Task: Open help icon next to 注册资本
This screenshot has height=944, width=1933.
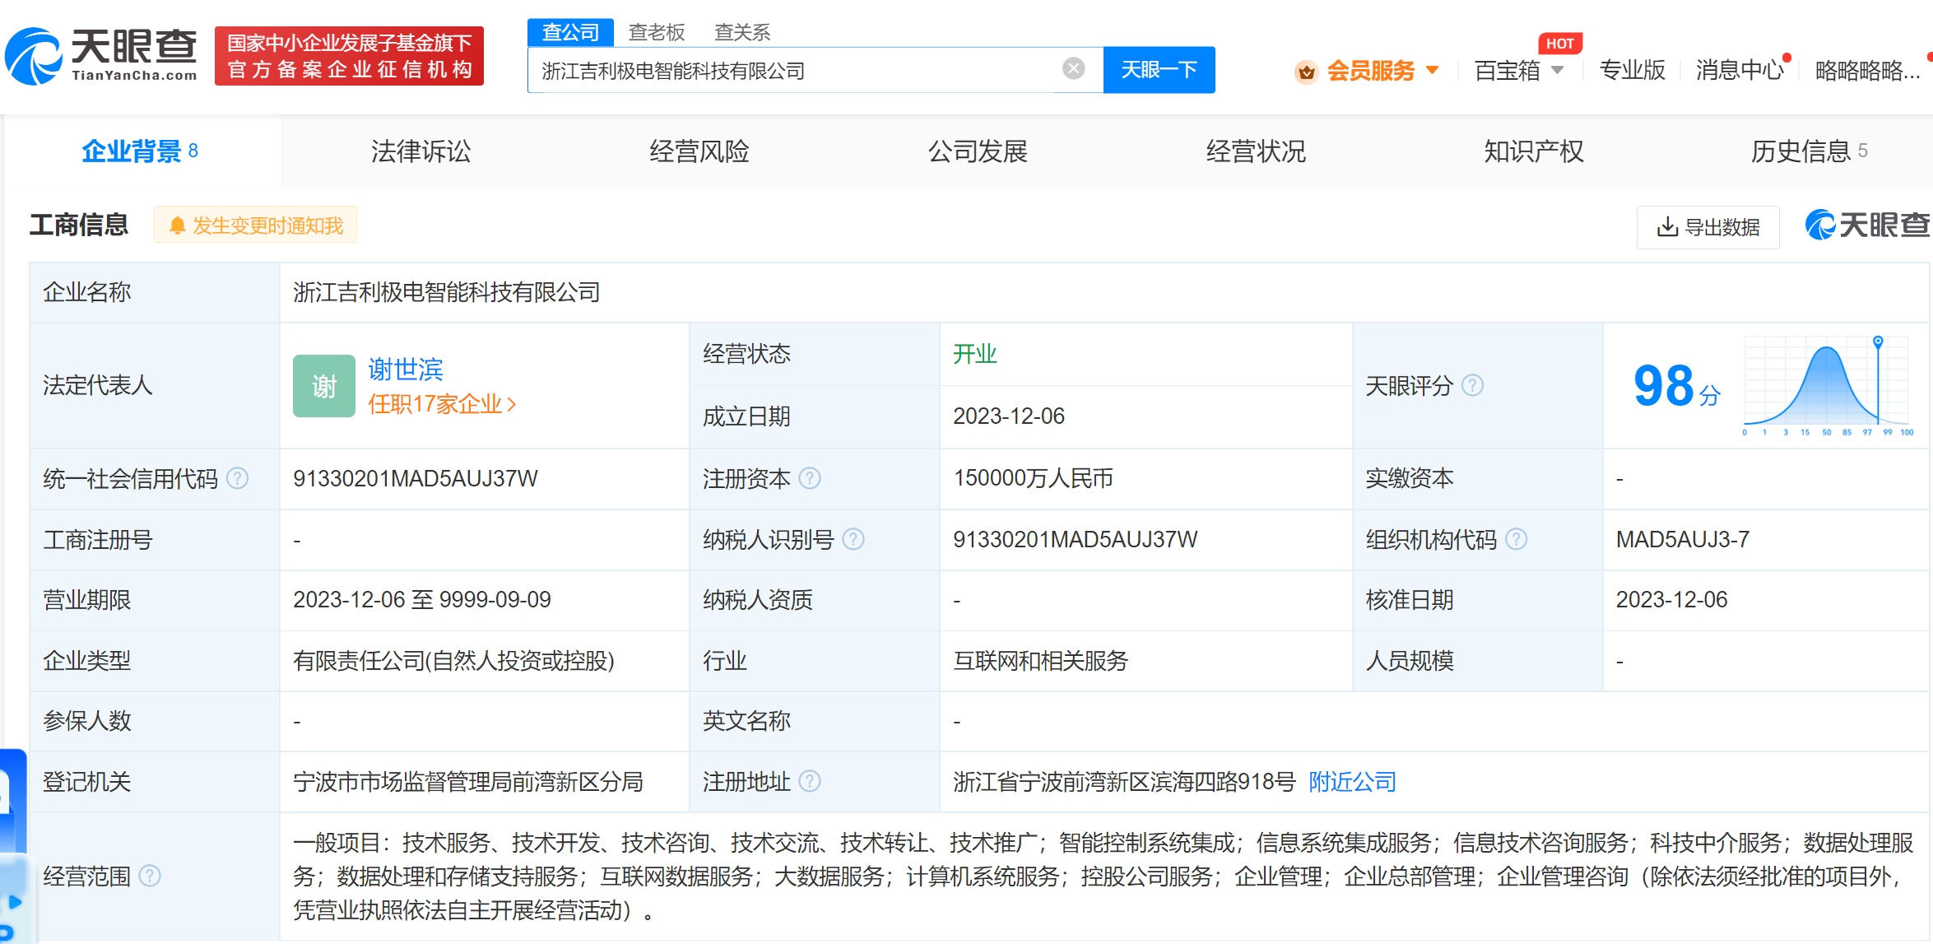Action: point(810,478)
